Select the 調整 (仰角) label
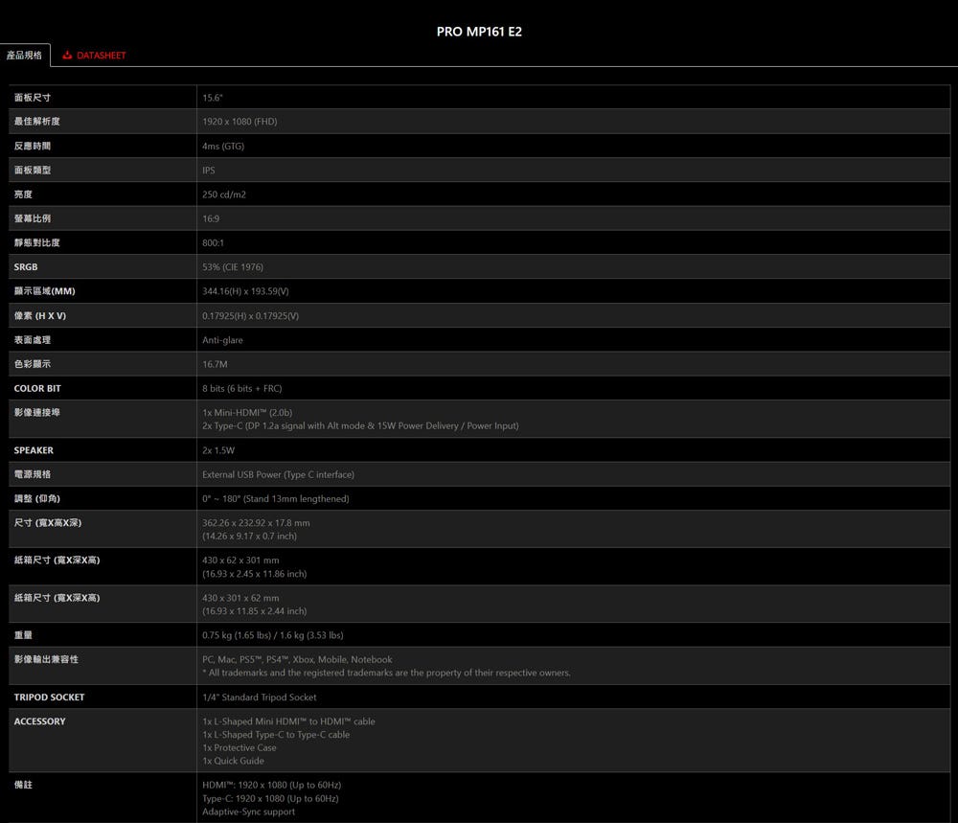 [x=37, y=498]
